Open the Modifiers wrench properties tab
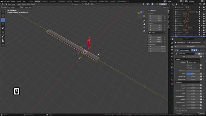Viewport: 206px width, 116px height. 172,67
